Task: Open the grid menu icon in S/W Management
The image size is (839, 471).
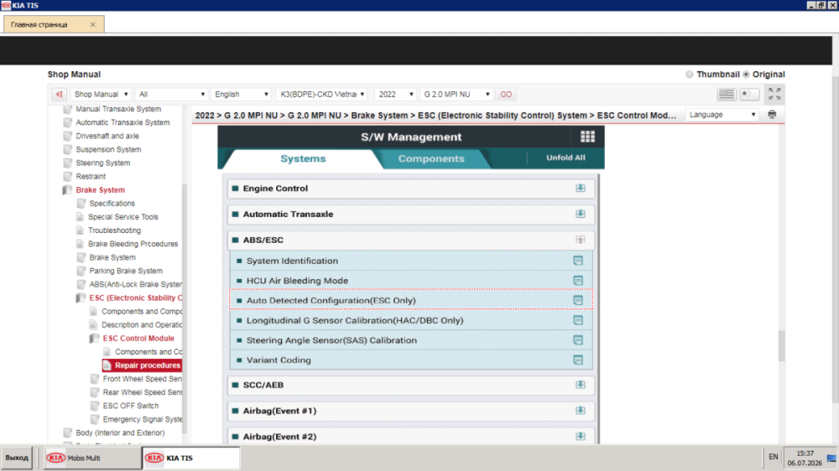Action: (x=587, y=137)
